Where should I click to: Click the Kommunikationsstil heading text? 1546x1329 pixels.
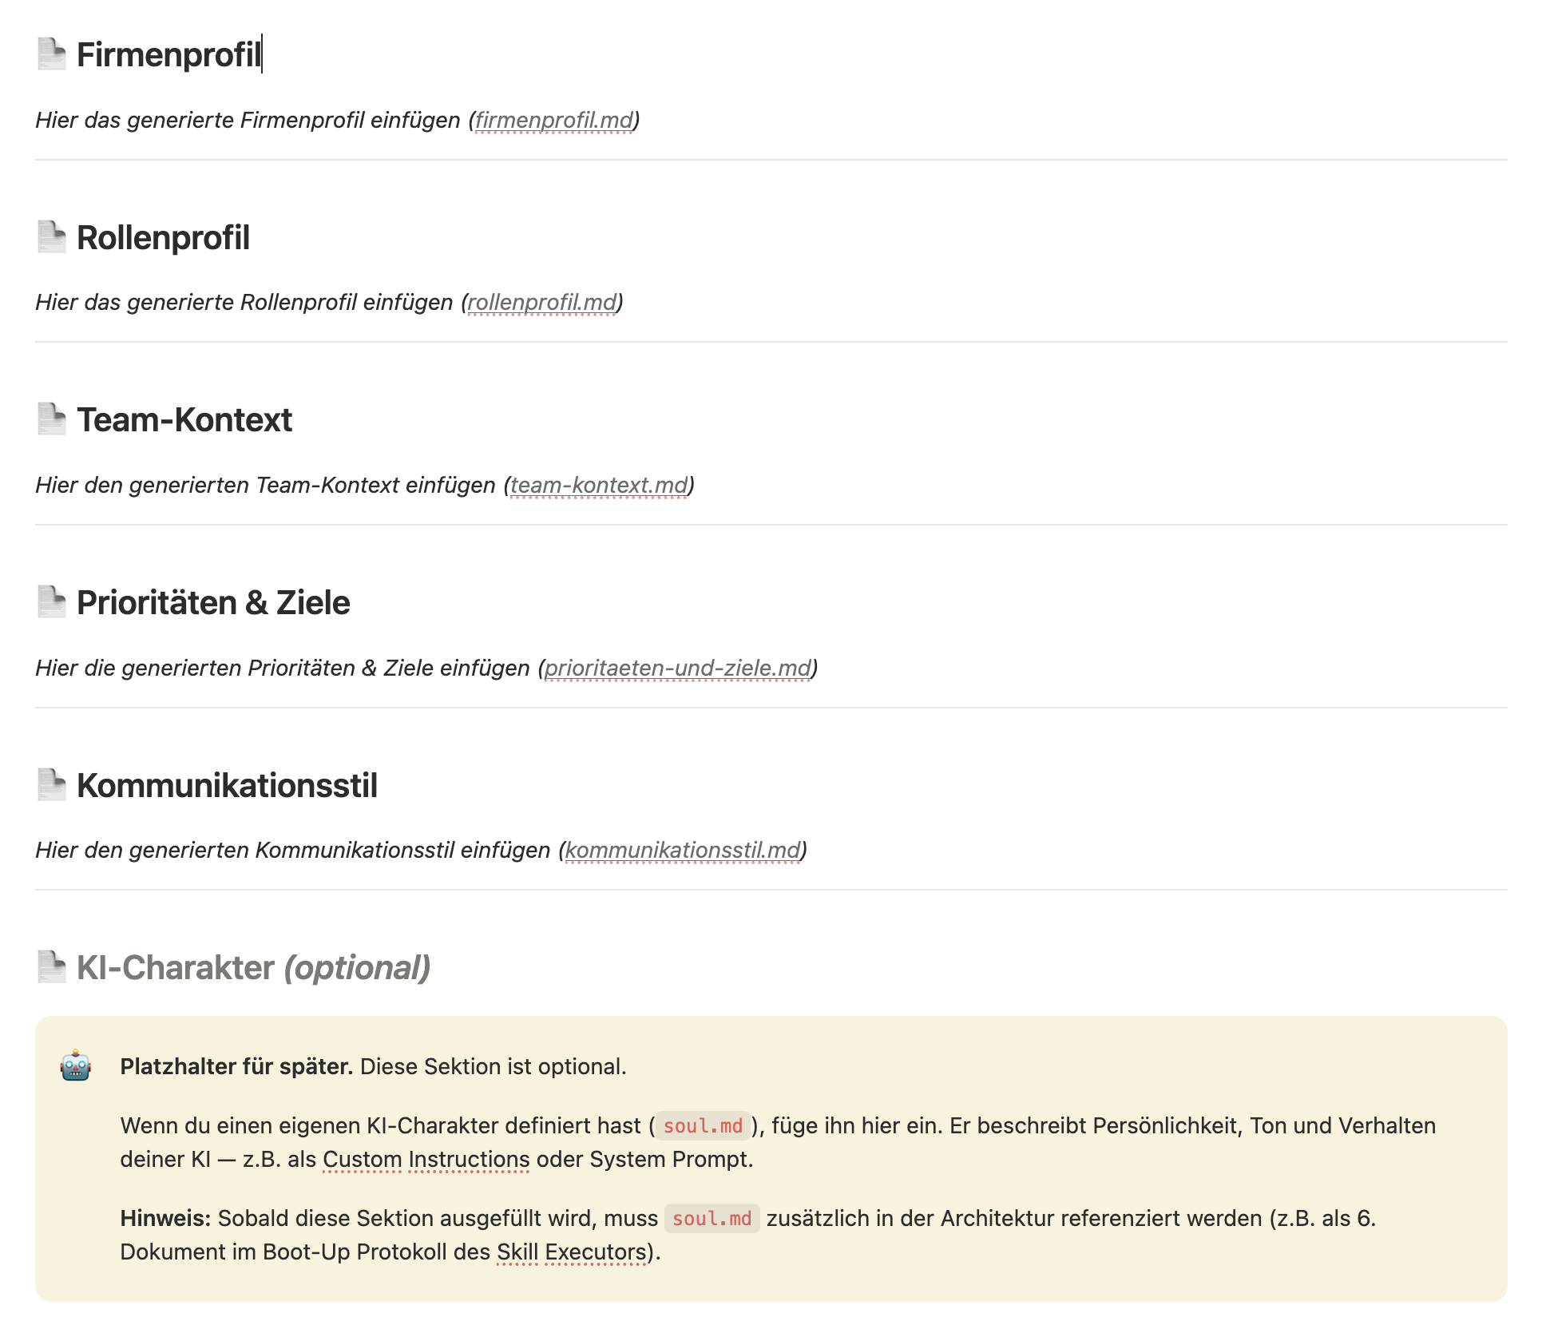pyautogui.click(x=227, y=786)
